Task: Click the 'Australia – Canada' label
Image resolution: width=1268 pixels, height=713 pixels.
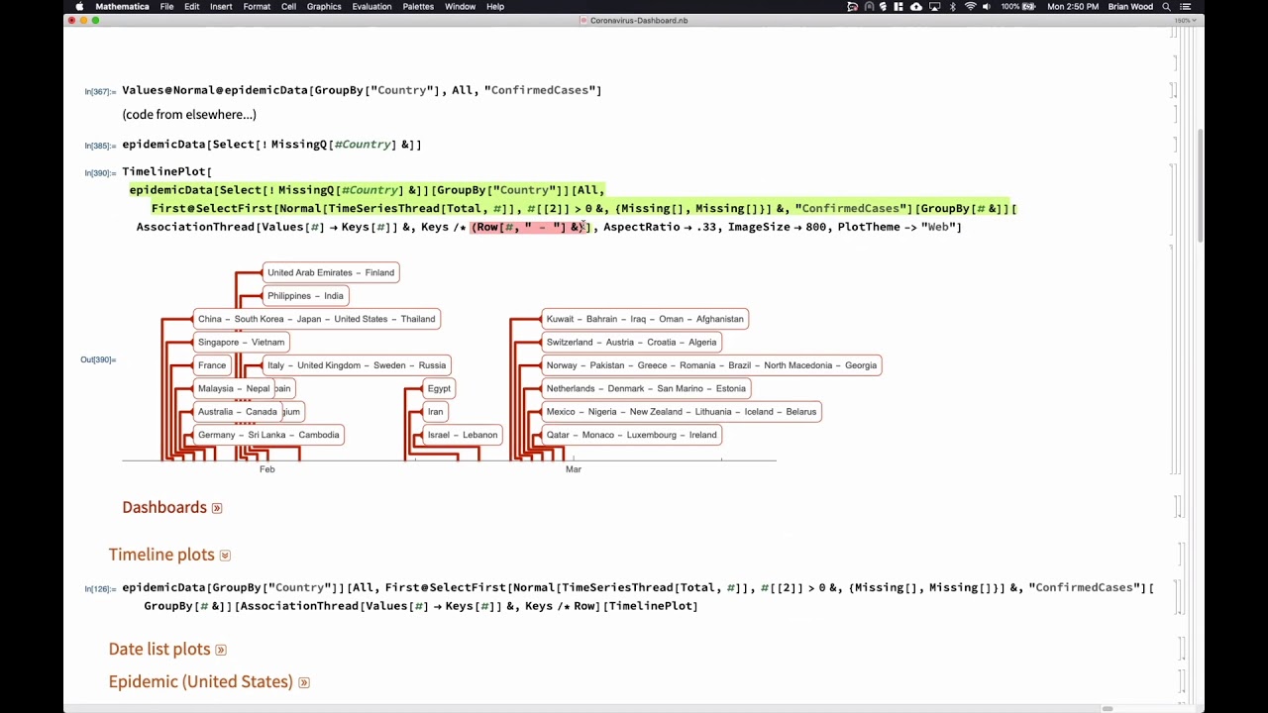Action: [x=238, y=411]
